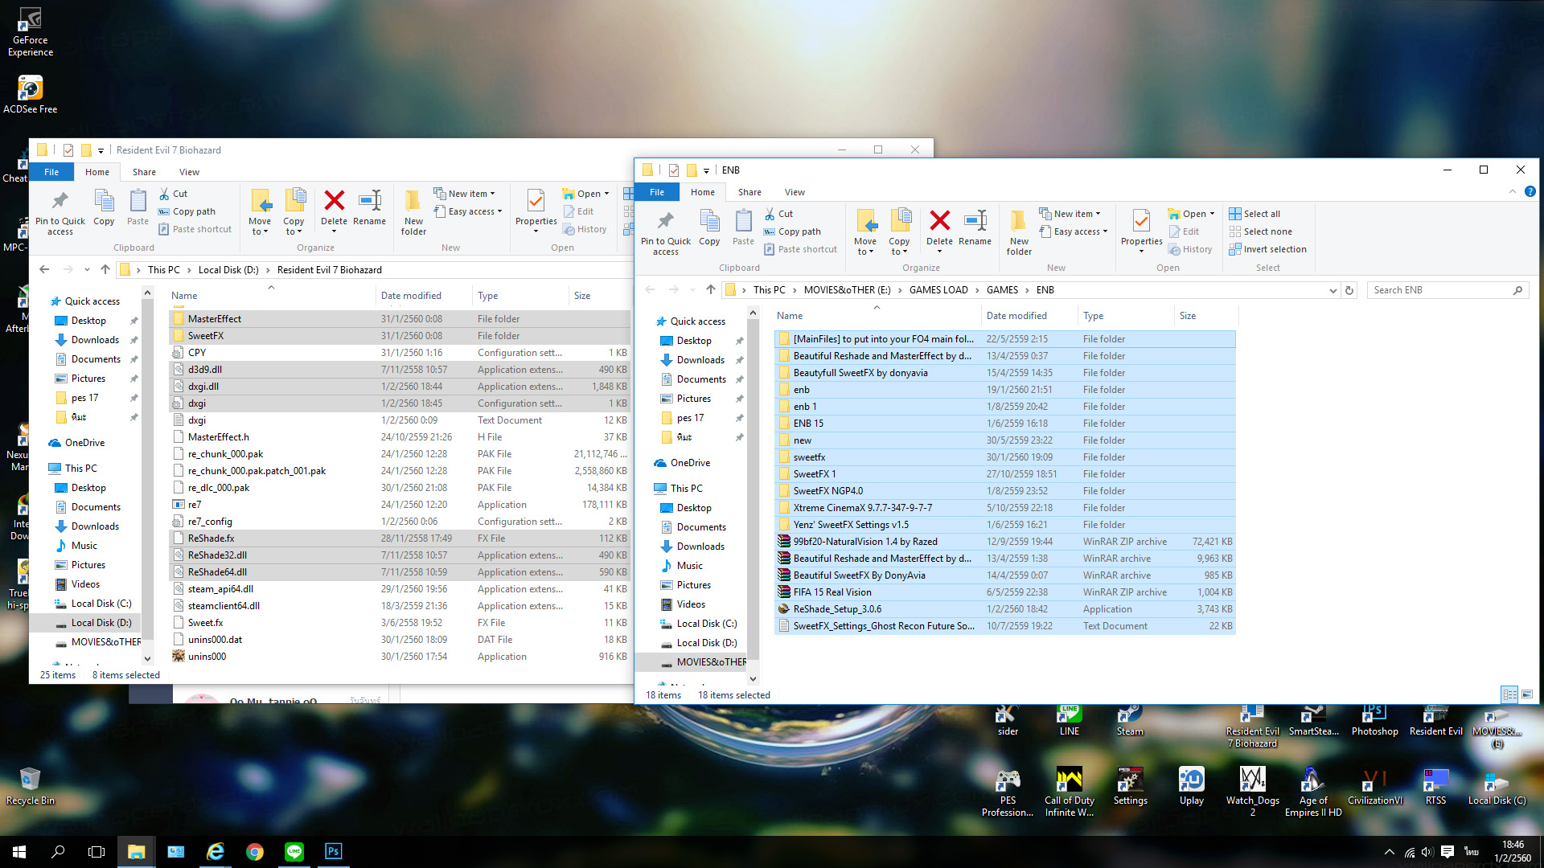Viewport: 1544px width, 868px height.
Task: Collapse the ENB window ribbon with chevron
Action: pyautogui.click(x=1512, y=191)
